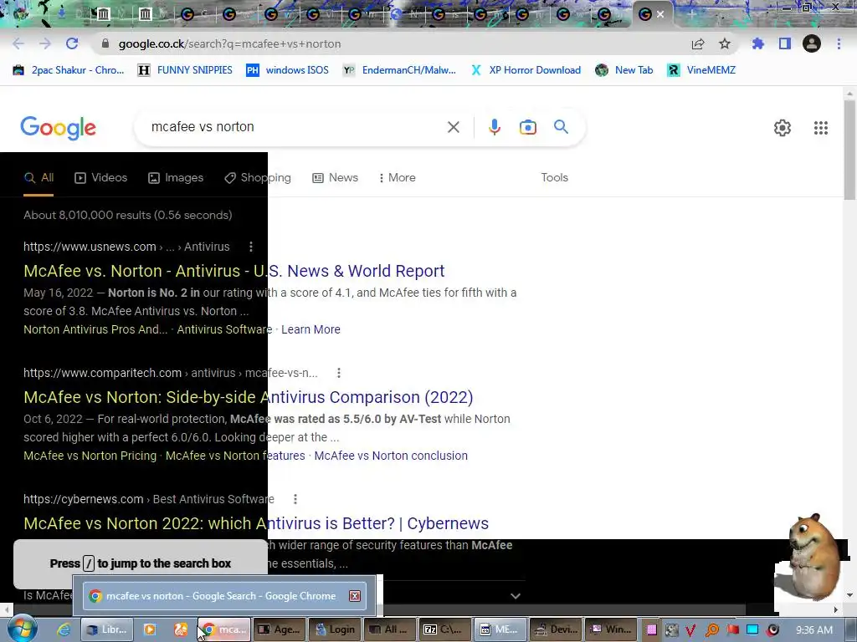Viewport: 857px width, 642px height.
Task: Open the search Tools options
Action: coord(554,178)
